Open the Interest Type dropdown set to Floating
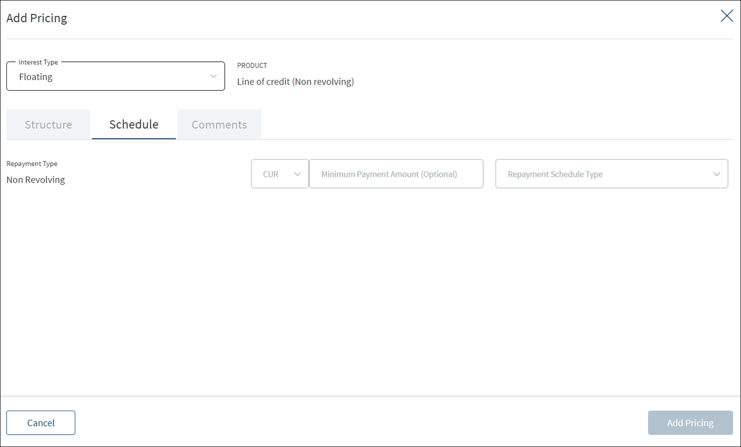The height and width of the screenshot is (447, 741). 116,76
